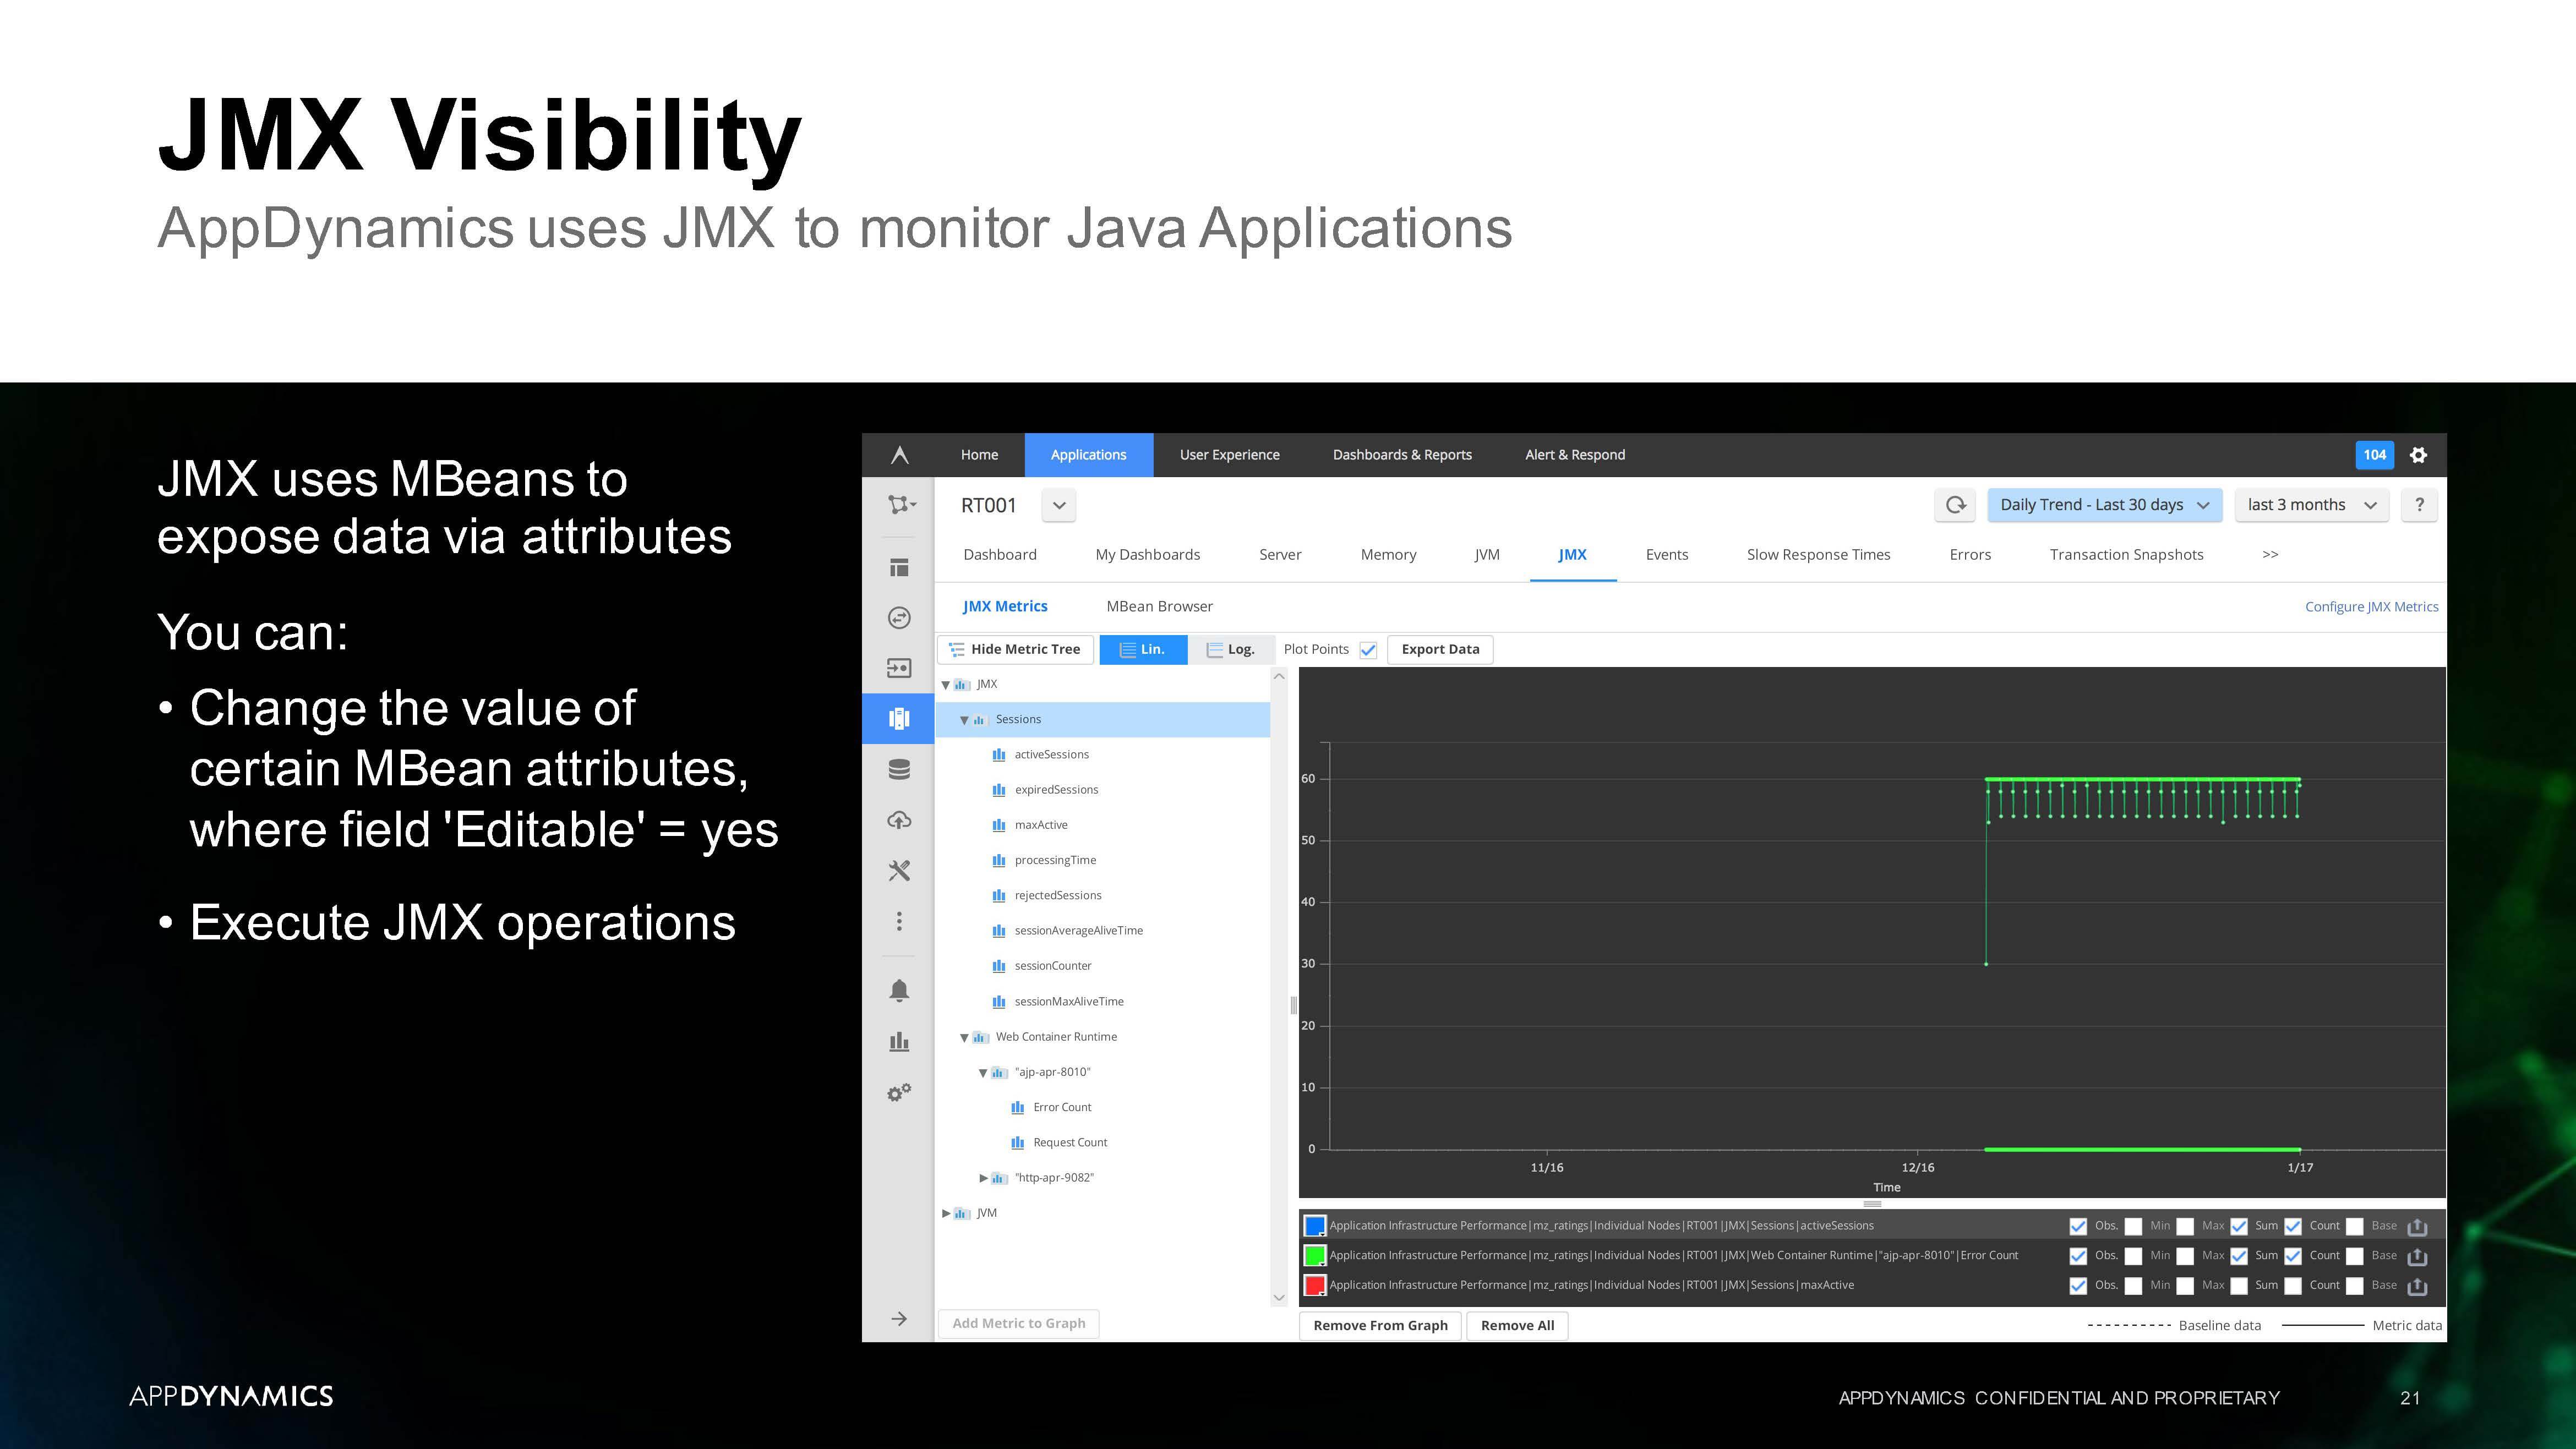Click the refresh icon button
Image resolution: width=2576 pixels, height=1449 pixels.
(1955, 505)
